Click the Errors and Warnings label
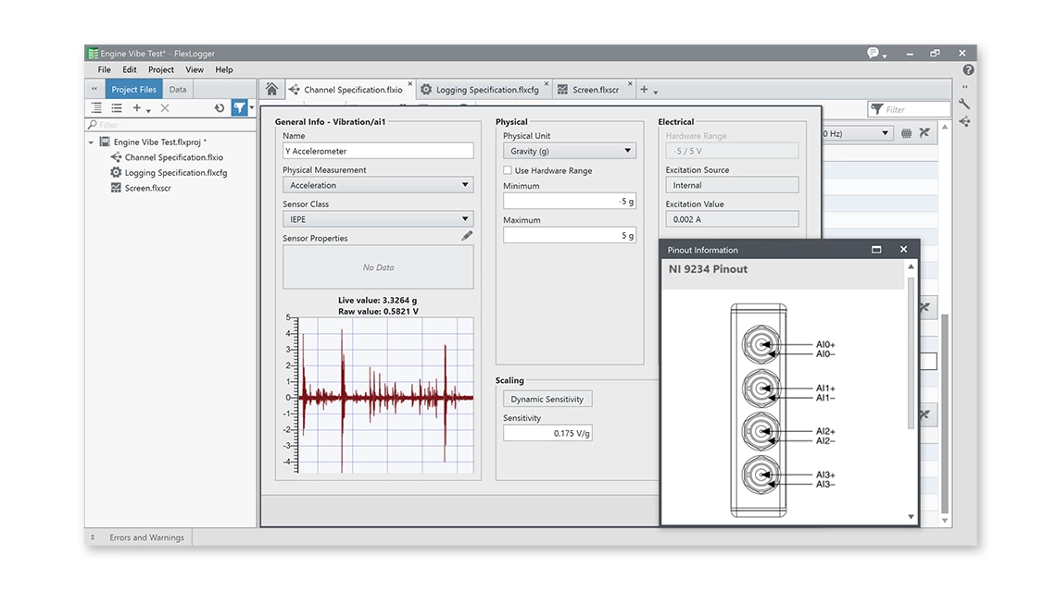Screen dimensions: 1056x593 (x=146, y=537)
